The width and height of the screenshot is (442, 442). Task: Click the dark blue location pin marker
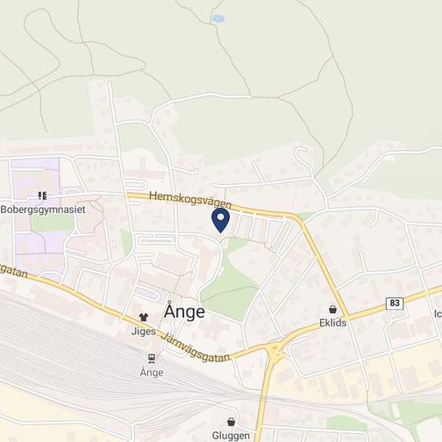220,220
